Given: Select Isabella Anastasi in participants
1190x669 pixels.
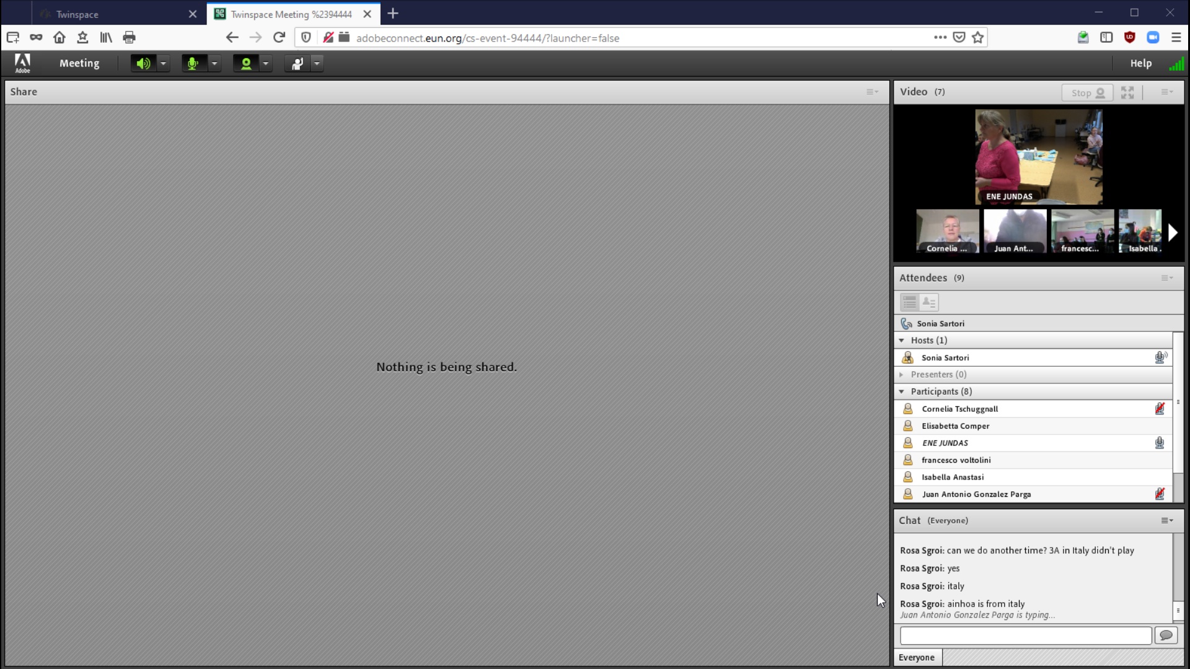Looking at the screenshot, I should coord(1033,477).
